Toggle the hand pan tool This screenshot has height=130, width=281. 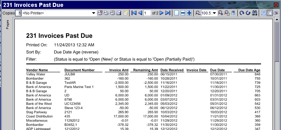(x=269, y=13)
